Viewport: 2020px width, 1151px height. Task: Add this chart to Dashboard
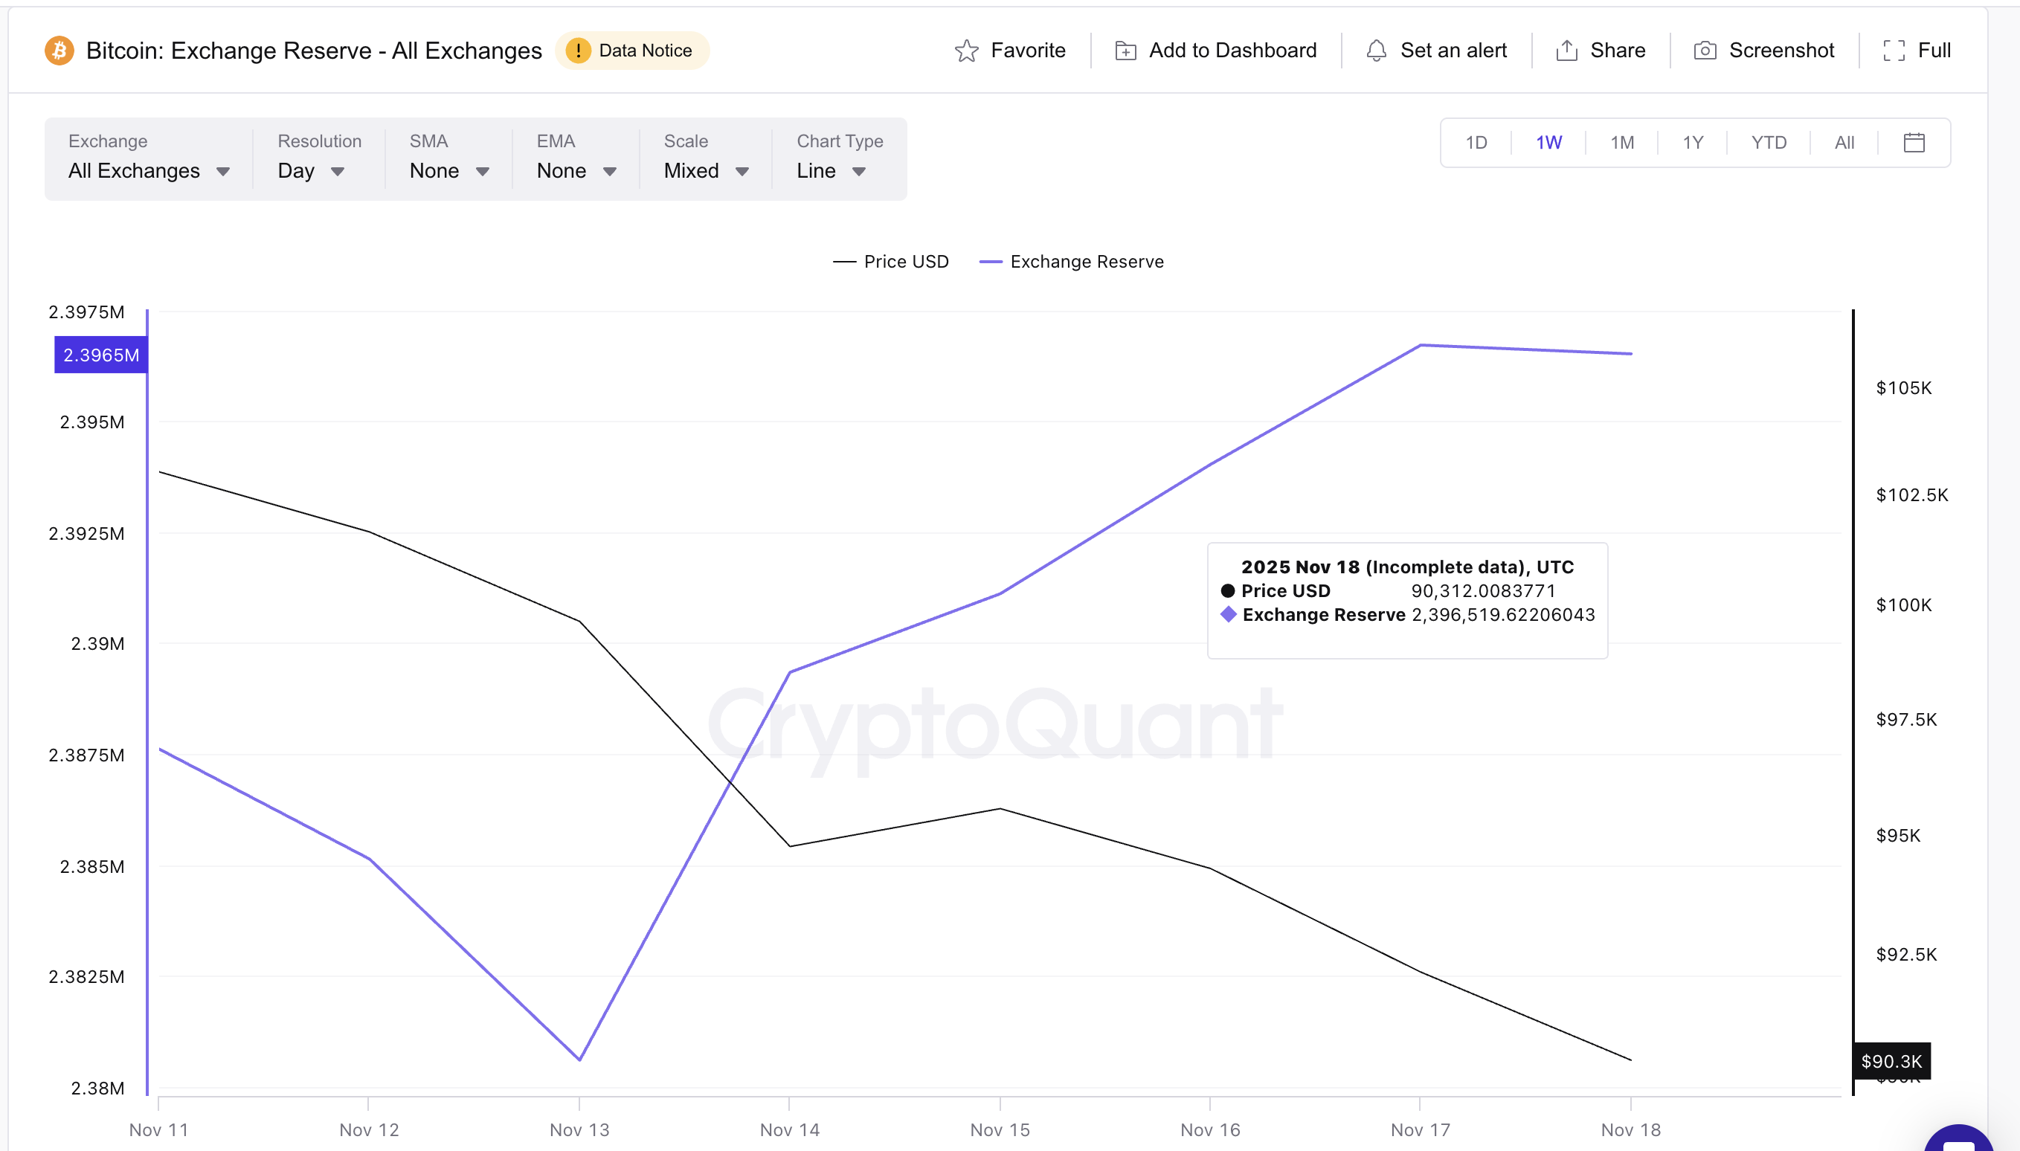click(1214, 50)
